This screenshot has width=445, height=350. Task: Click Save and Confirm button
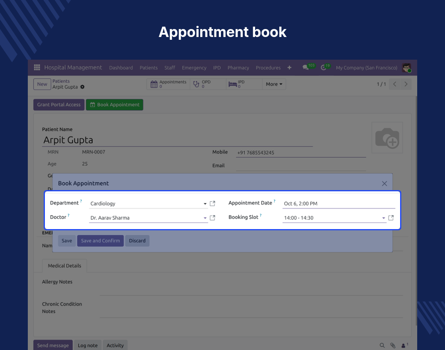tap(101, 241)
